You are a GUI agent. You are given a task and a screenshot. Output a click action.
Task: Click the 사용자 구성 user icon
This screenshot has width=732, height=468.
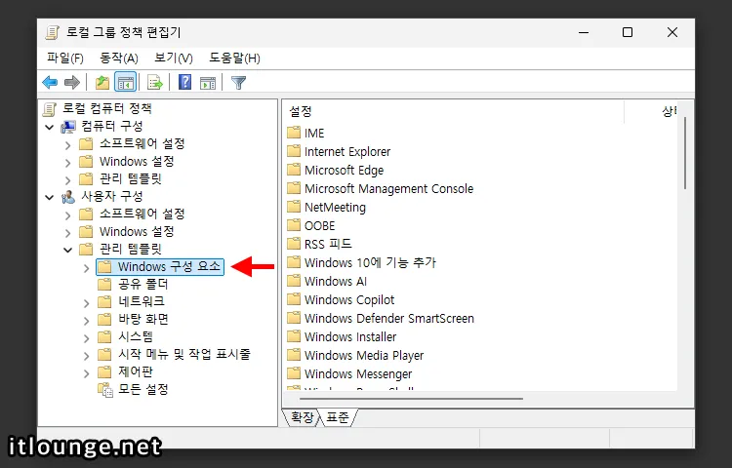[x=68, y=197]
